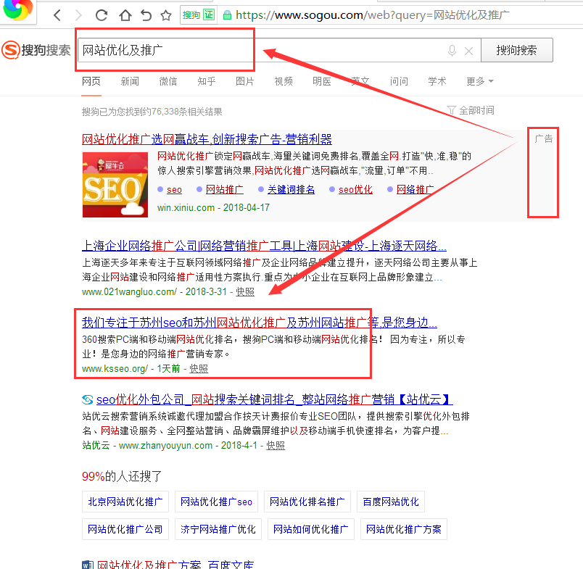Click the microphone voice search icon
The height and width of the screenshot is (569, 583).
pyautogui.click(x=452, y=51)
